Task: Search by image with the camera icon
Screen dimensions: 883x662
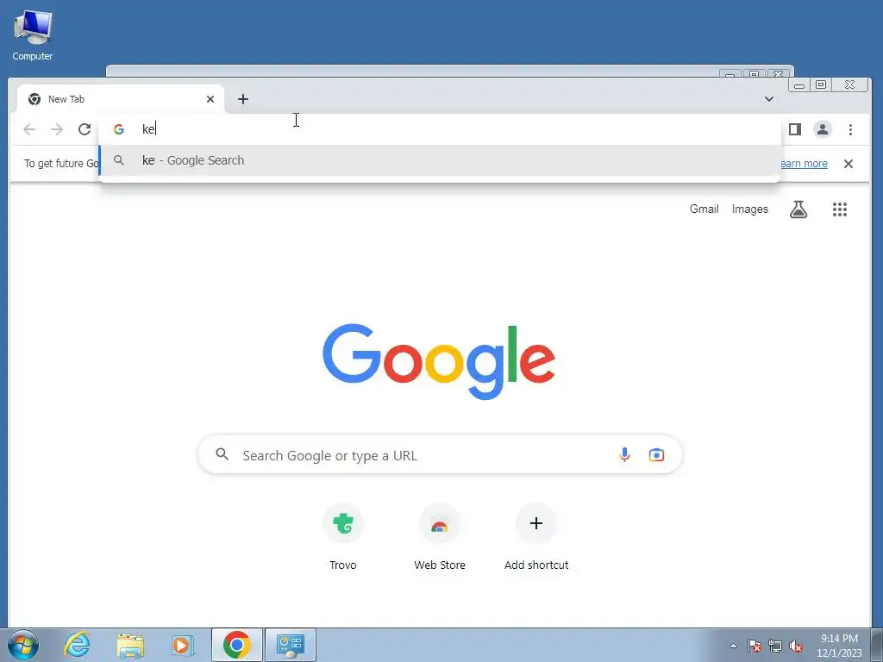Action: (656, 455)
